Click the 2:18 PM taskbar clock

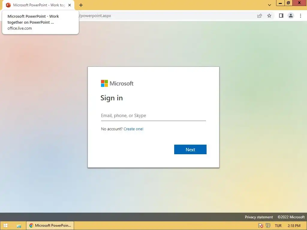pos(294,226)
